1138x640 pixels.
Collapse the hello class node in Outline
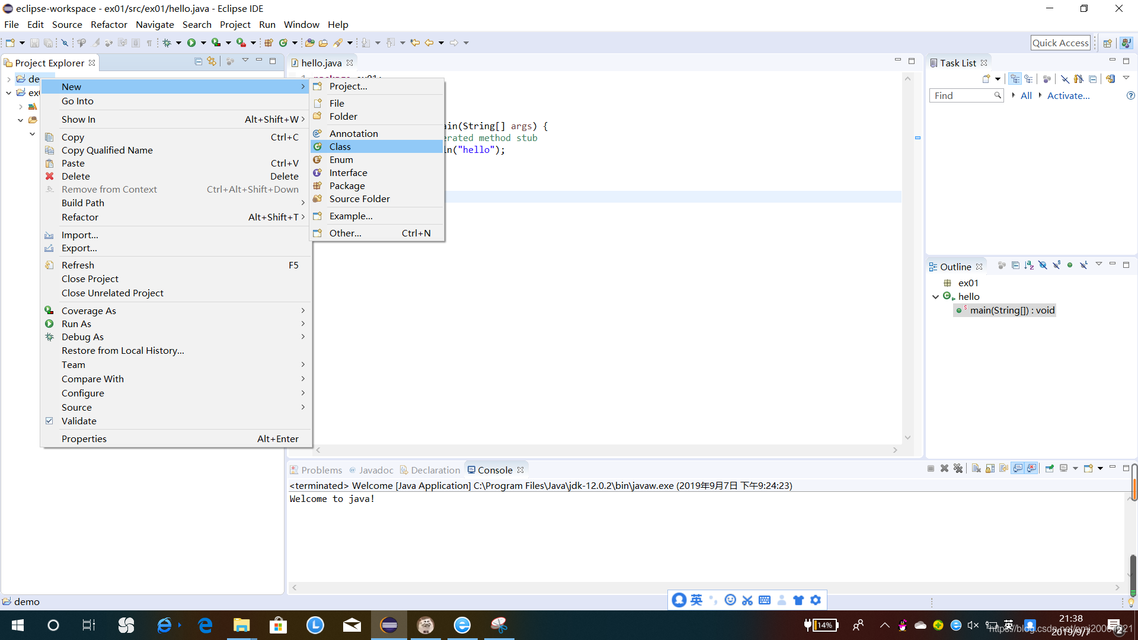935,297
